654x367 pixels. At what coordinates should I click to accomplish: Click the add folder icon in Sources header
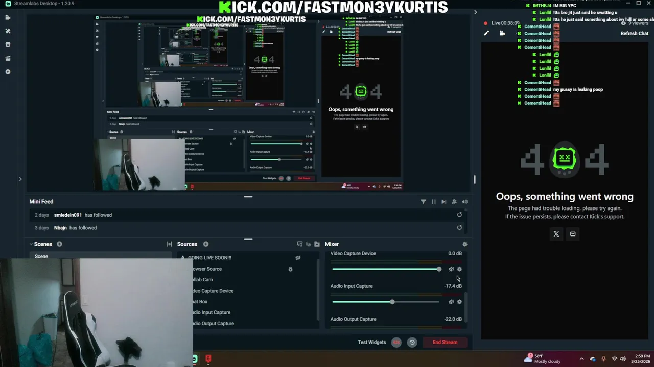point(317,244)
